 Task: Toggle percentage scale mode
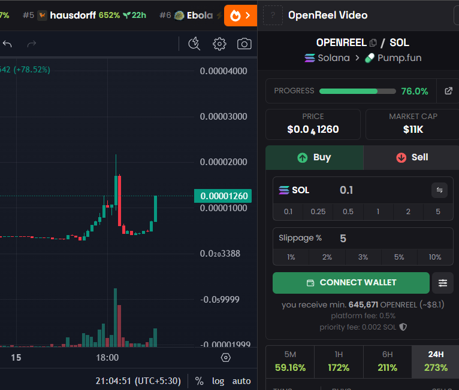[x=199, y=381]
